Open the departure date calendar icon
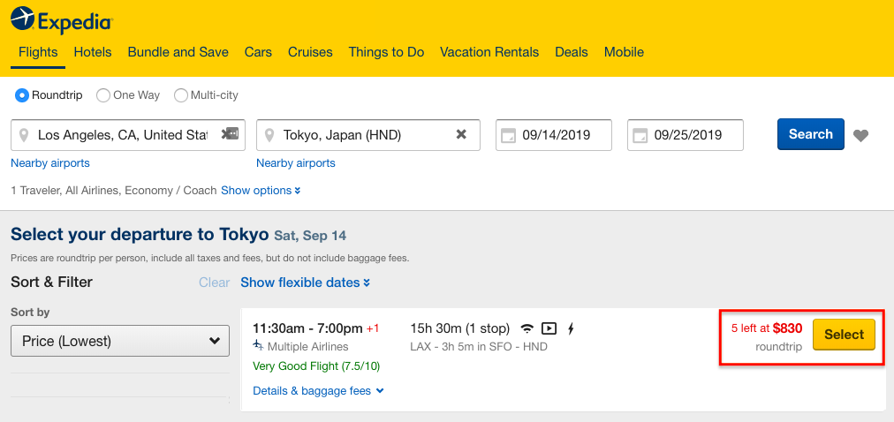This screenshot has height=422, width=894. coord(508,136)
